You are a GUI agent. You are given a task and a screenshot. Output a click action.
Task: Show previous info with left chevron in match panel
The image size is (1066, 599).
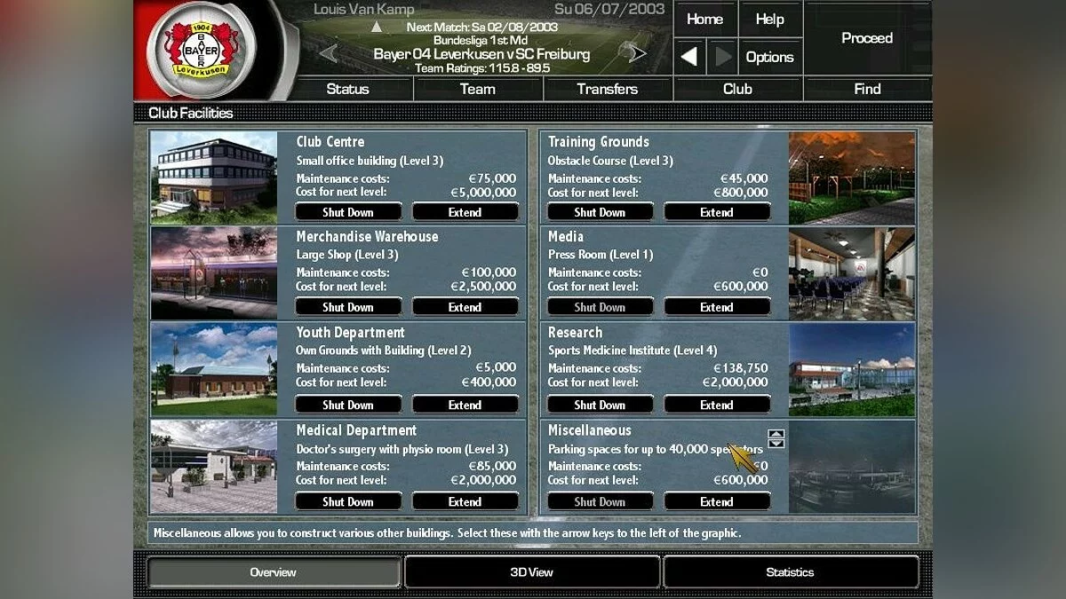(329, 54)
